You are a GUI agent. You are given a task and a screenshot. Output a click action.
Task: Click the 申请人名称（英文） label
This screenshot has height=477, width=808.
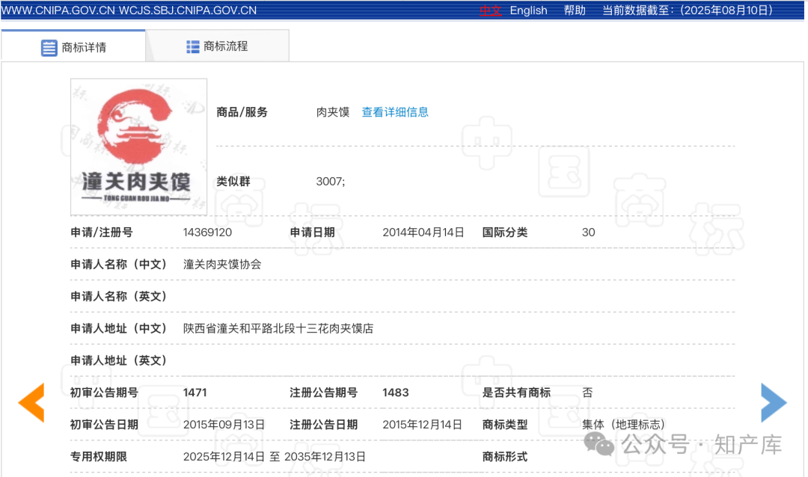(118, 296)
